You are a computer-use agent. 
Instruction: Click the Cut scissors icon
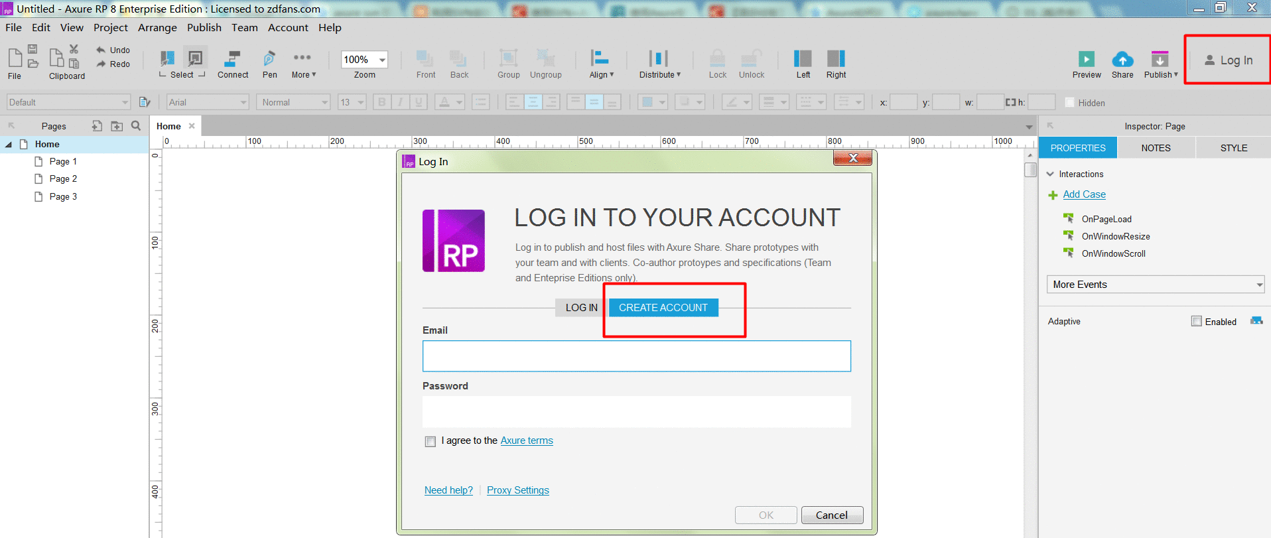(x=74, y=49)
